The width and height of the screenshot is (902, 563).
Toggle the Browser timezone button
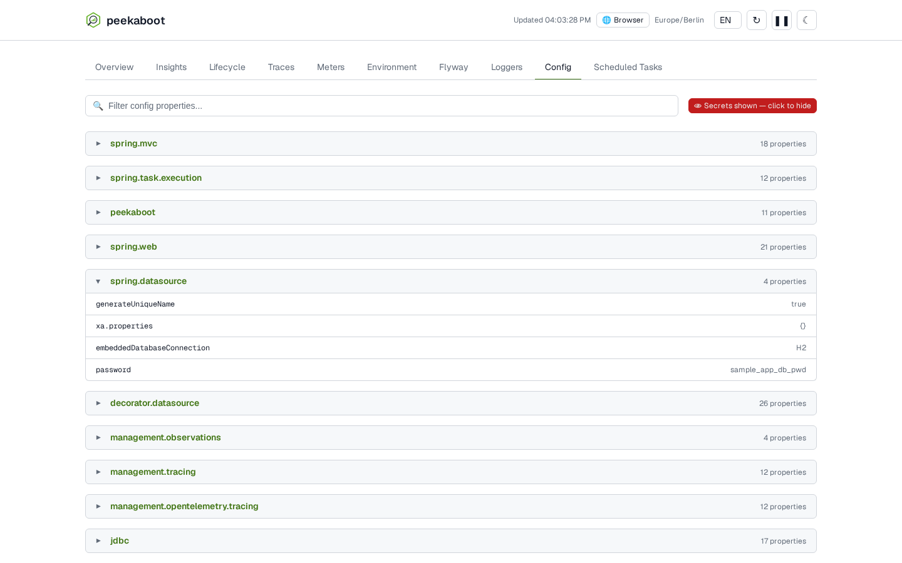623,20
